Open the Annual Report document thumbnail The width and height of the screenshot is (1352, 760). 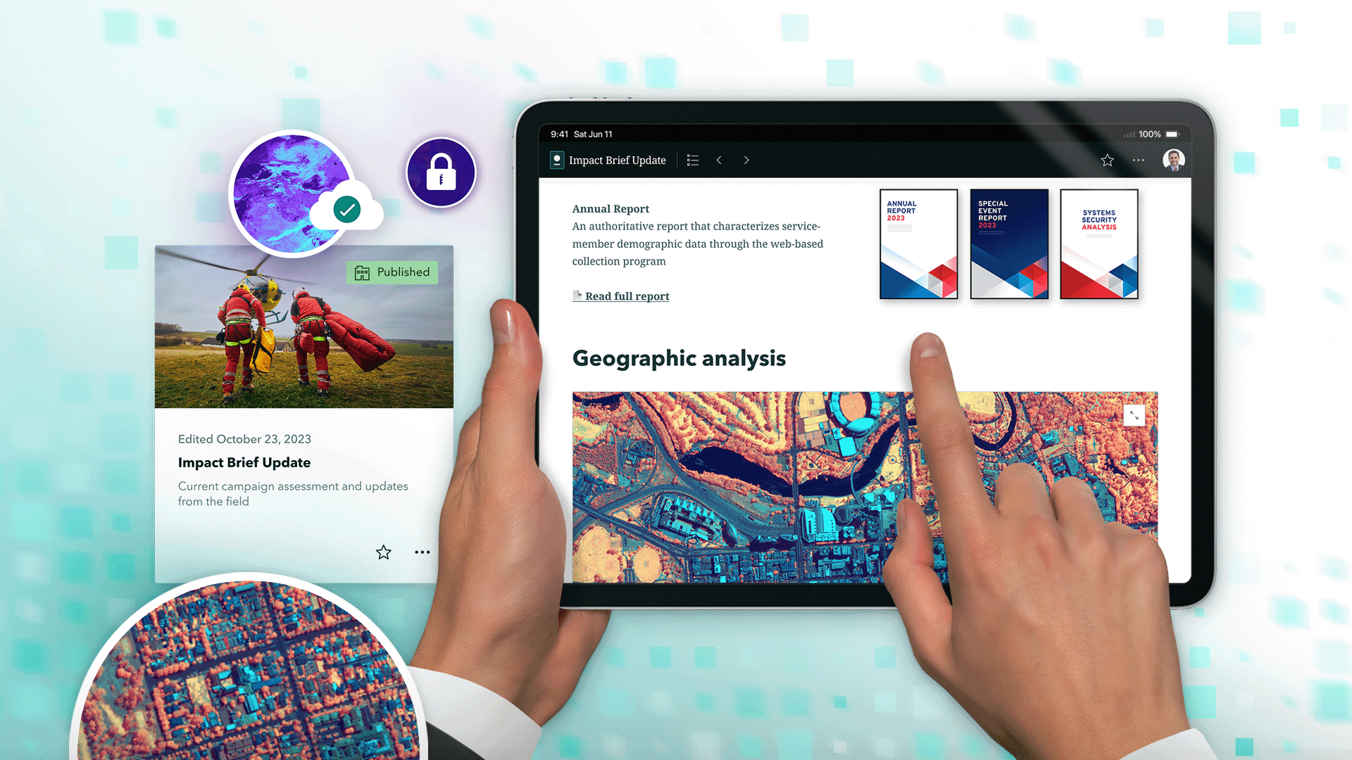point(918,243)
